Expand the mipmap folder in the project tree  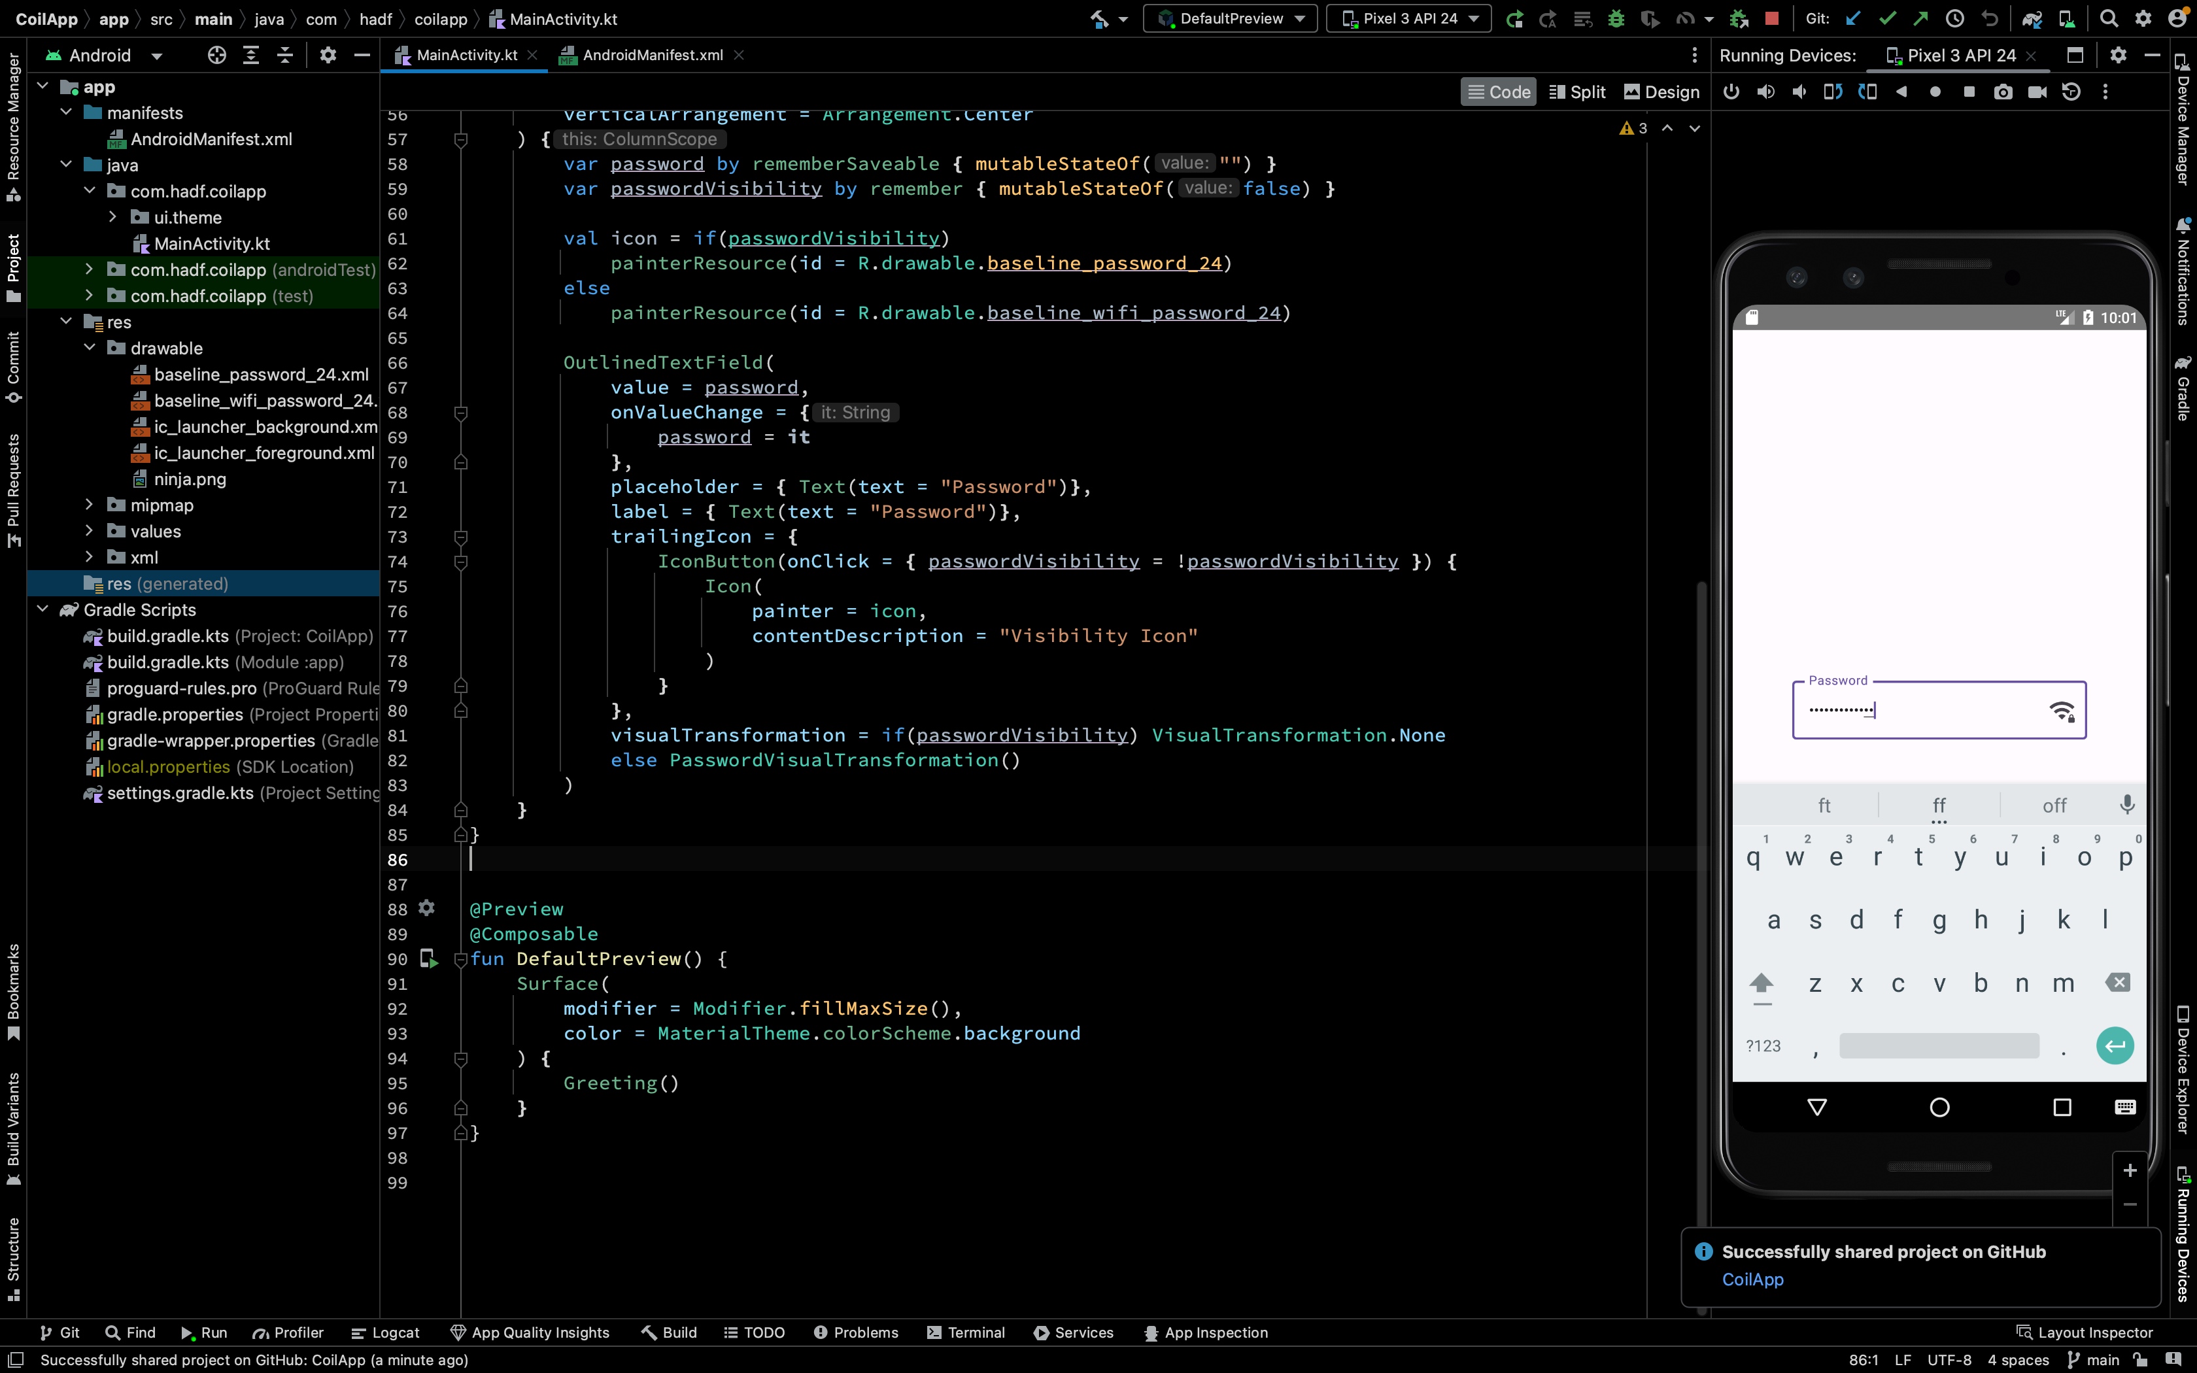click(89, 505)
